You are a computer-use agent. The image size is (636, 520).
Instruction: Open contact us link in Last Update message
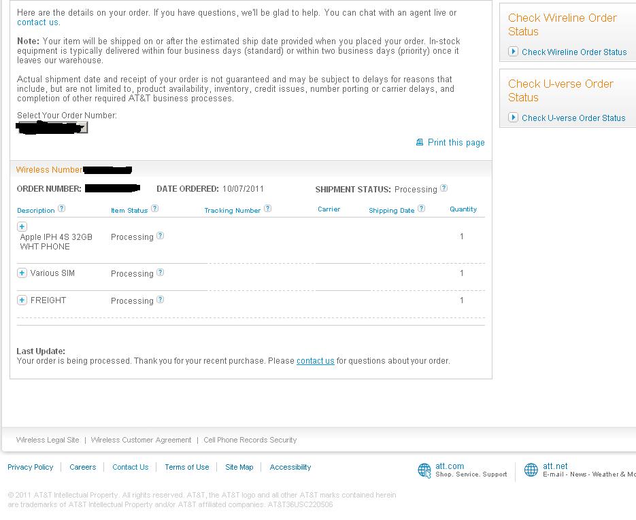pyautogui.click(x=315, y=361)
